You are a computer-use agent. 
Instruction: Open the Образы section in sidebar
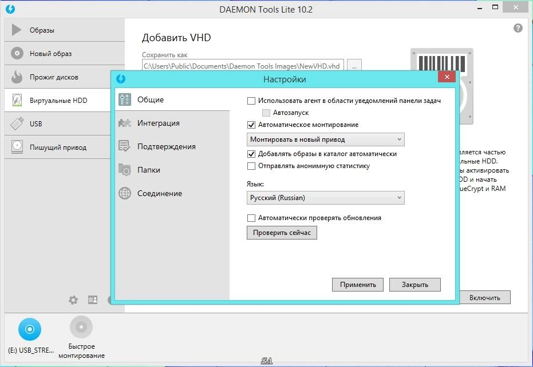click(65, 30)
